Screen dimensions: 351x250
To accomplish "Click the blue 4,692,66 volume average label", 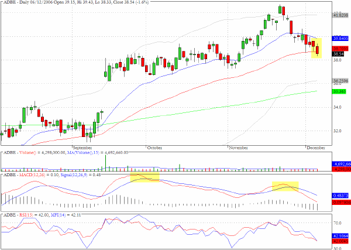I will coord(342,164).
